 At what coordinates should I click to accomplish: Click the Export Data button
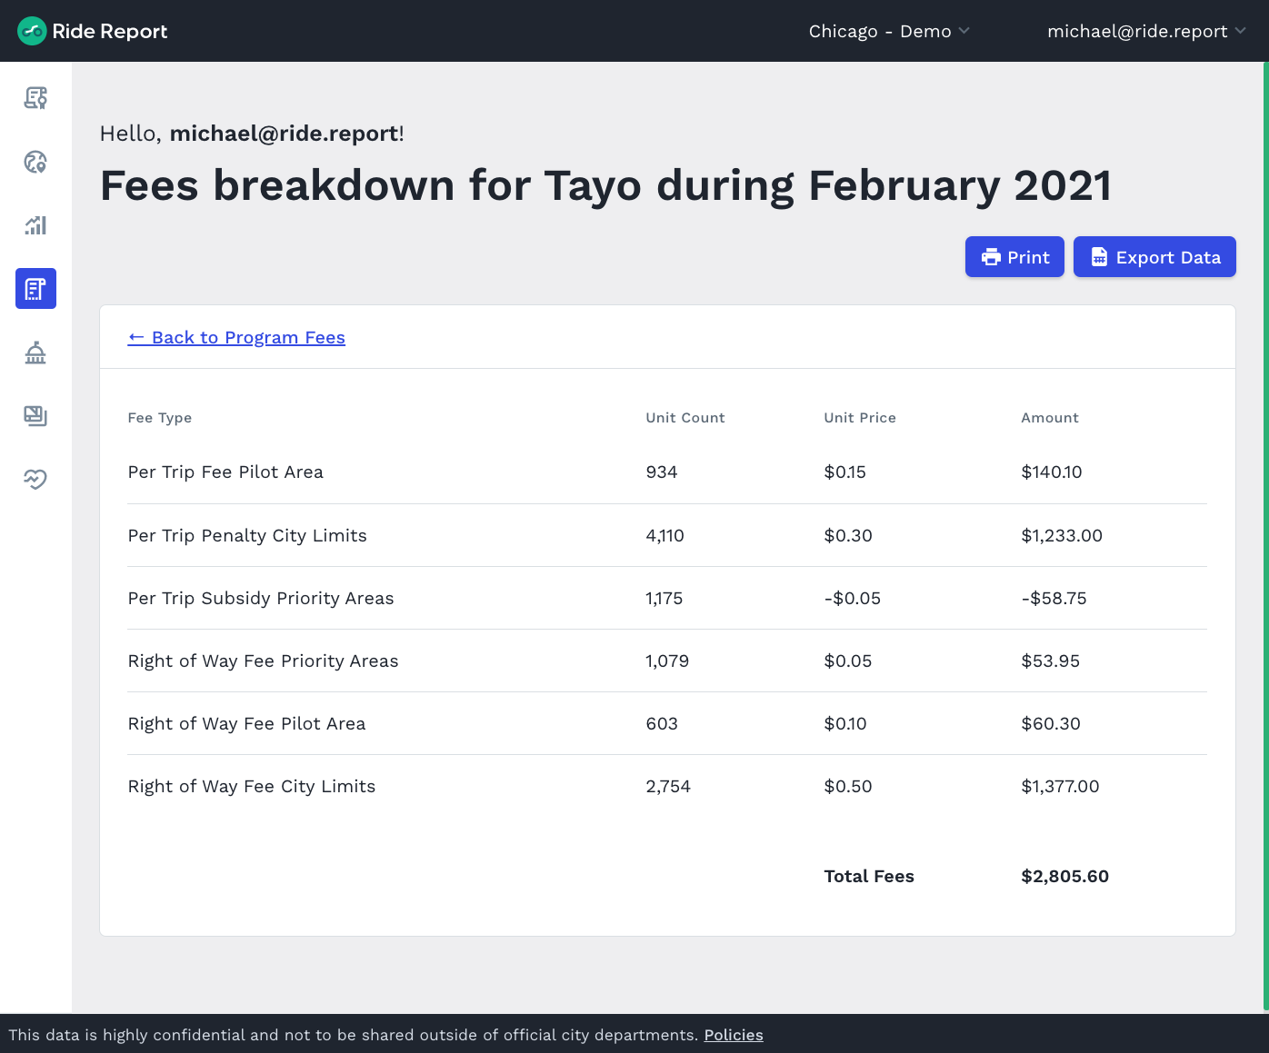click(x=1154, y=257)
